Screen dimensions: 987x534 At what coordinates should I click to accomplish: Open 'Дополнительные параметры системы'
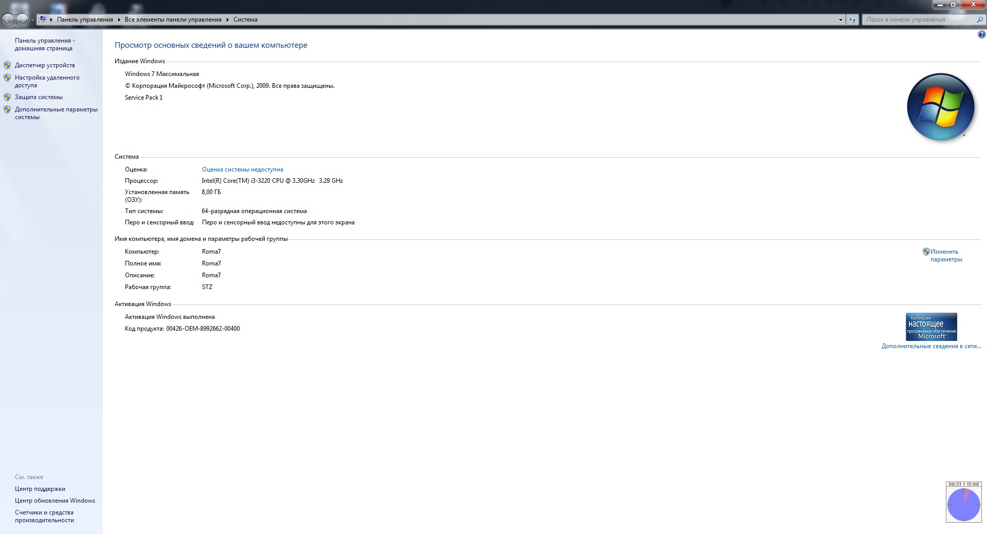click(x=56, y=113)
